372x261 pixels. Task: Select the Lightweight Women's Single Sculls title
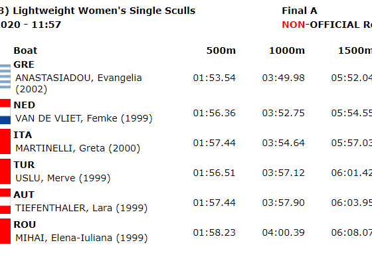pyautogui.click(x=104, y=11)
